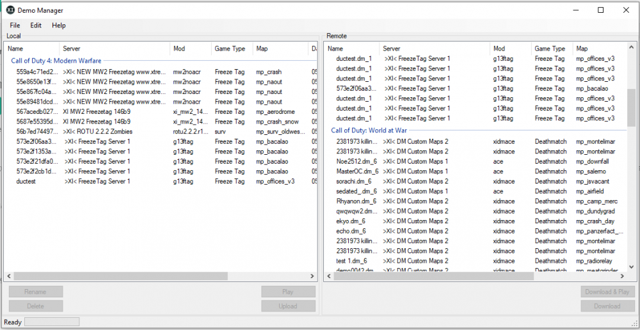Click the status bar progress bar
The image size is (640, 330).
pos(52,322)
